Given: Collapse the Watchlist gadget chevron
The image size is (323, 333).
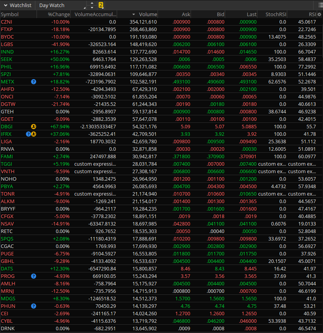Looking at the screenshot, I should 6,5.
